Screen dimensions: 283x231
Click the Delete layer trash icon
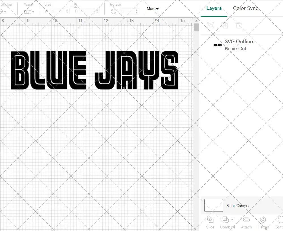pyautogui.click(x=239, y=25)
